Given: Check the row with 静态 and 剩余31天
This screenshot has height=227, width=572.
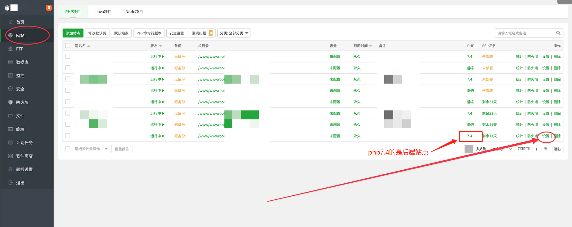Looking at the screenshot, I should 68,102.
